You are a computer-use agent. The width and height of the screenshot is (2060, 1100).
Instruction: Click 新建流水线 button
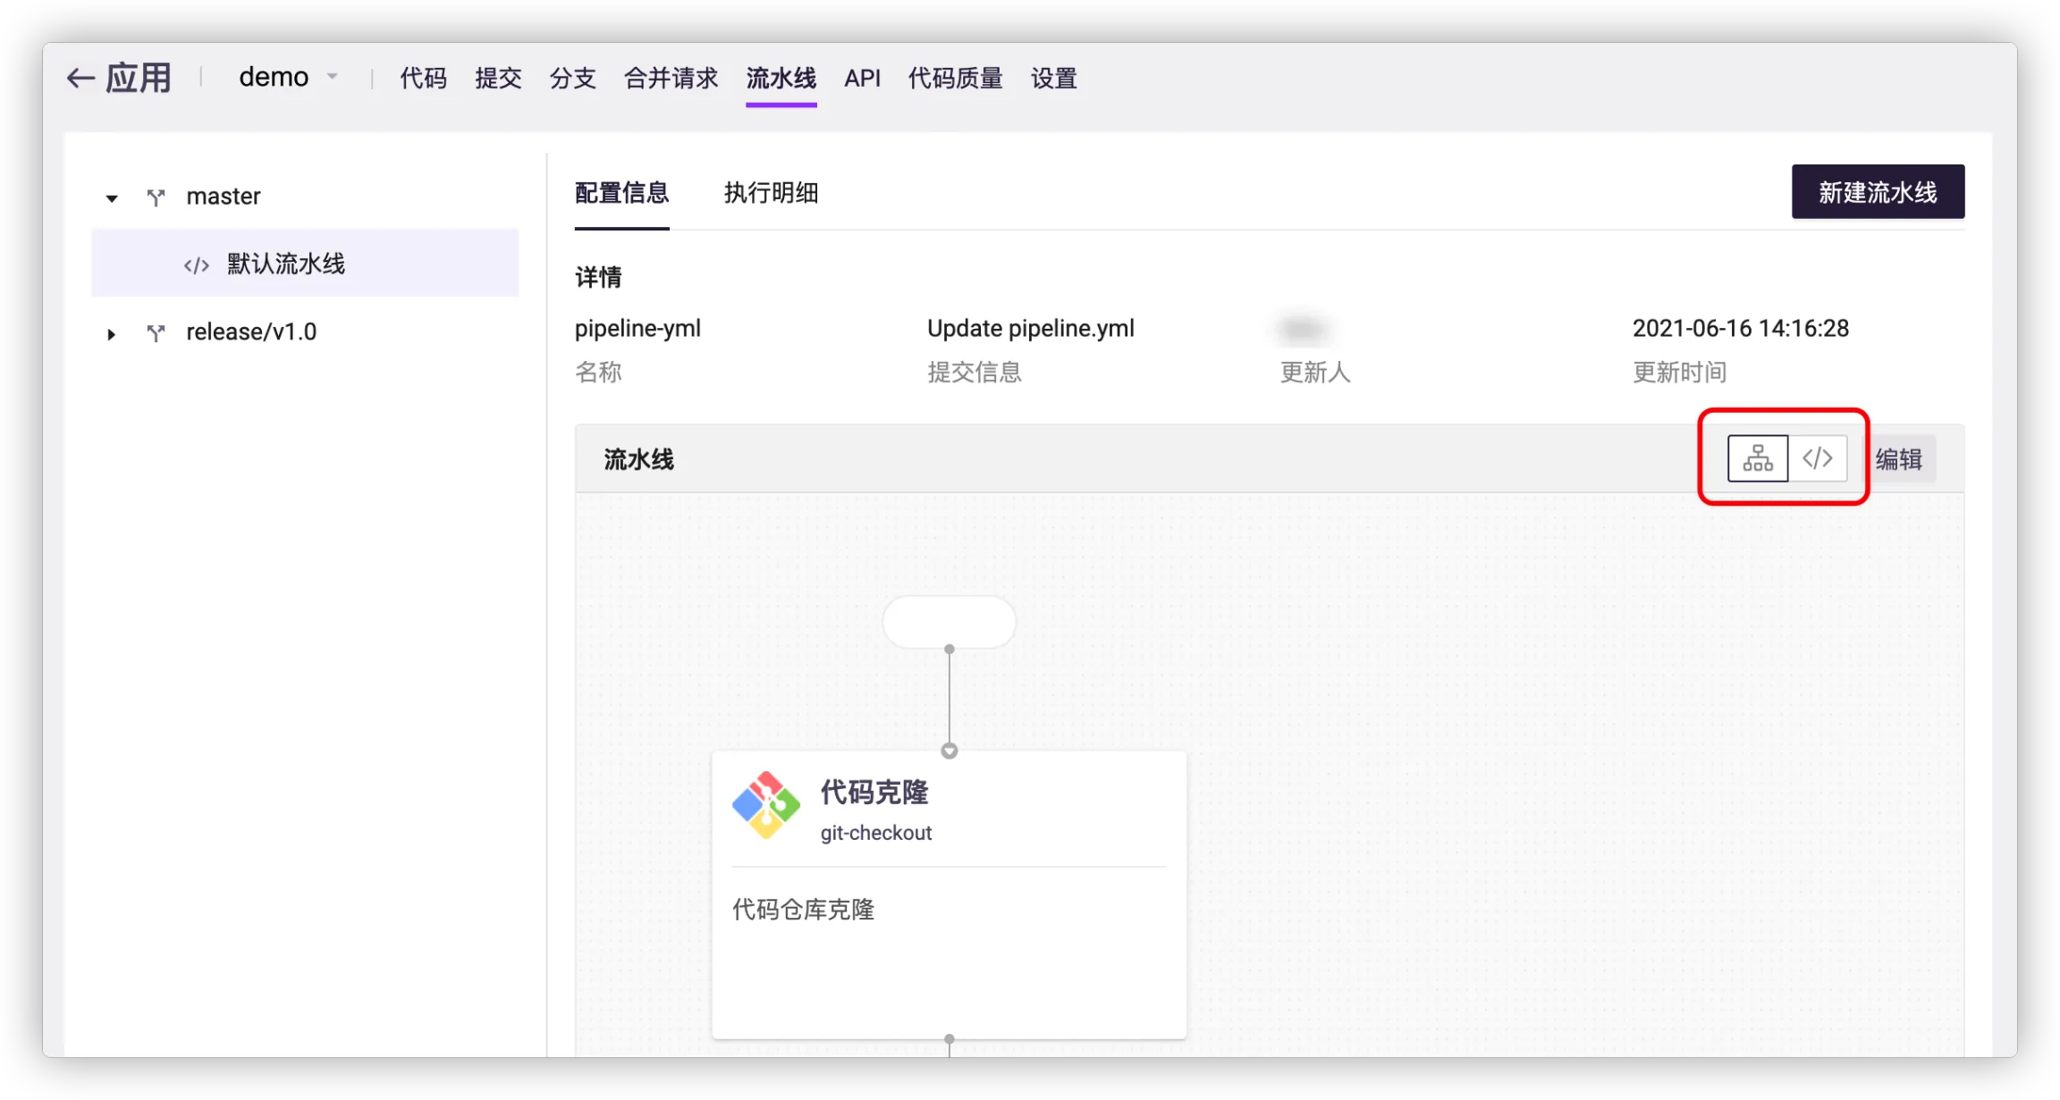pyautogui.click(x=1878, y=192)
